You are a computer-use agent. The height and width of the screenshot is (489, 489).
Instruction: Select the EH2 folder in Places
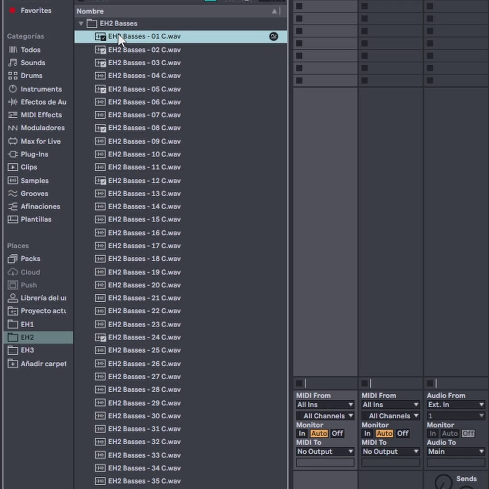38,337
